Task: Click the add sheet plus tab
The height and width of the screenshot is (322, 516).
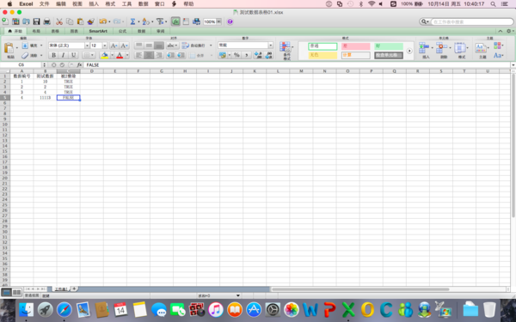Action: [74, 289]
